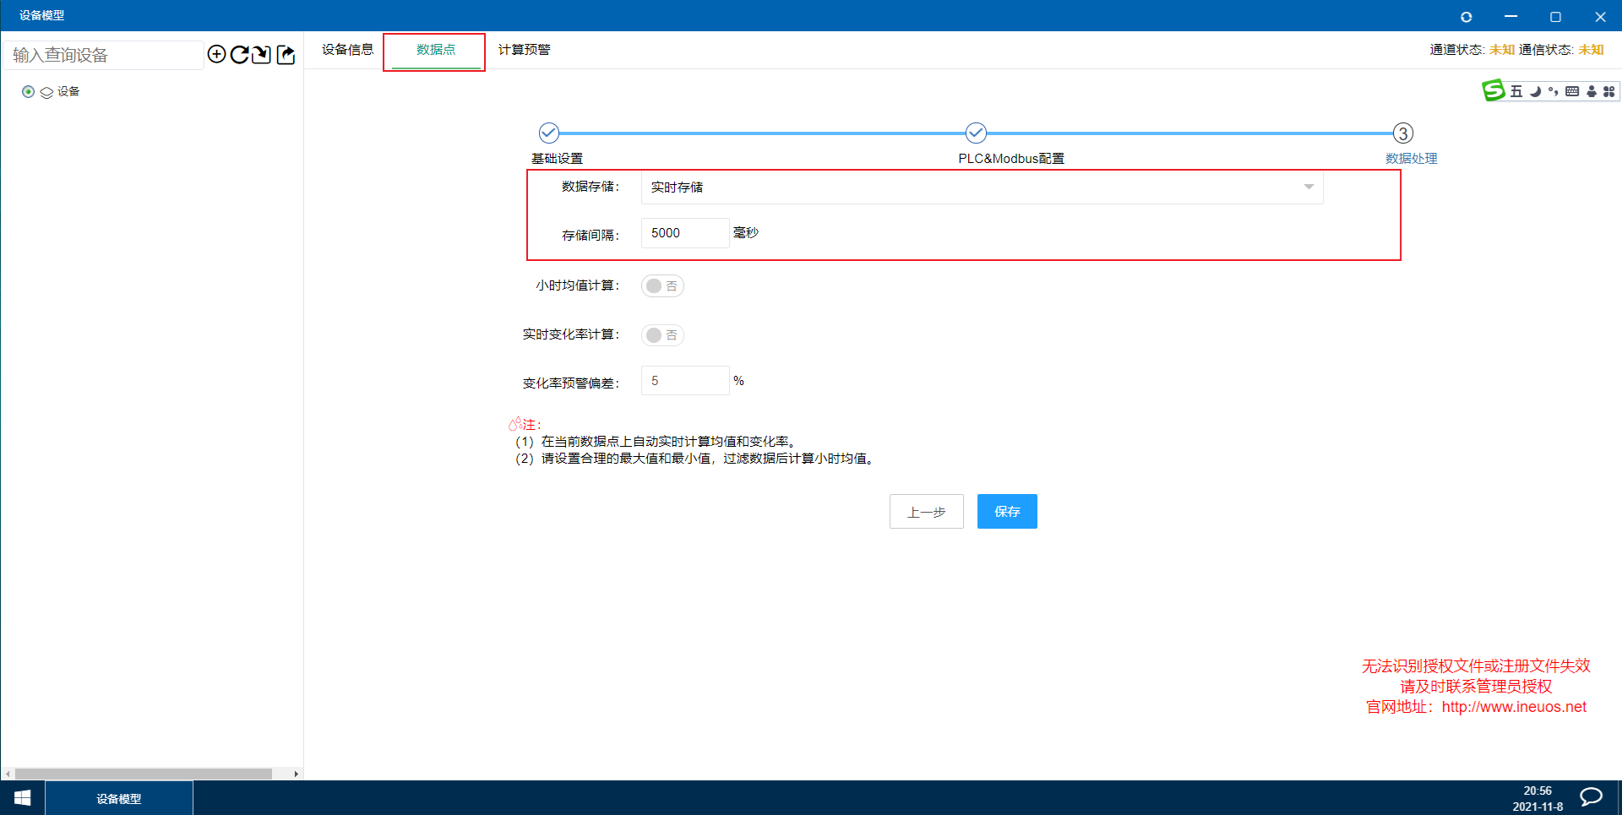Open the input method toolbox icon

[x=1608, y=91]
